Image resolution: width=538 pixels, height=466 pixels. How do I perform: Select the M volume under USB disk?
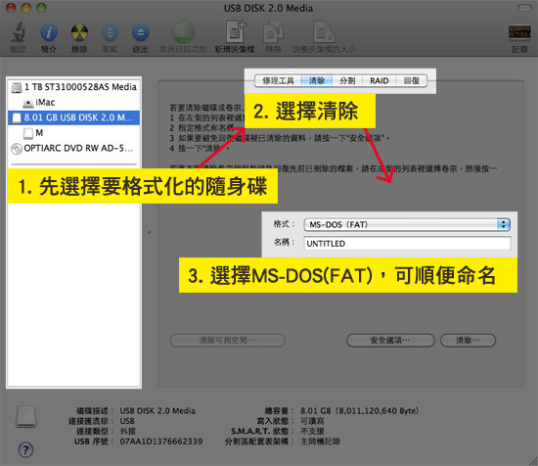coord(73,133)
